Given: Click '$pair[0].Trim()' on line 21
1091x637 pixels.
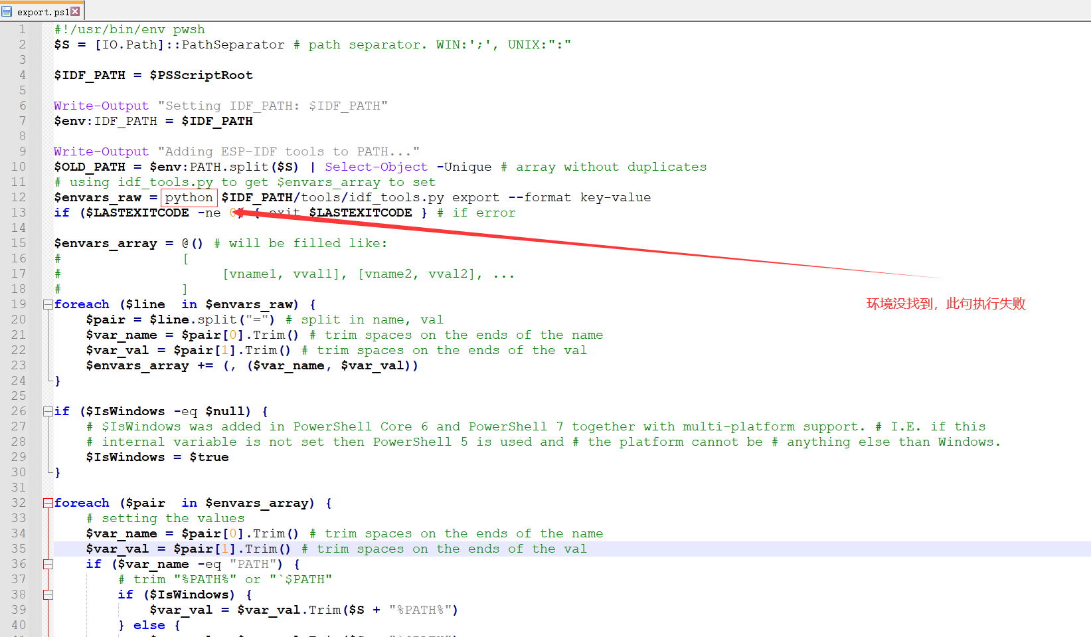Looking at the screenshot, I should 240,335.
